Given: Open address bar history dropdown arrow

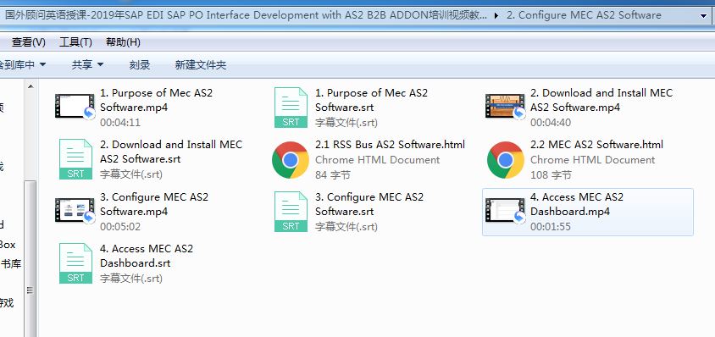Looking at the screenshot, I should click(704, 15).
